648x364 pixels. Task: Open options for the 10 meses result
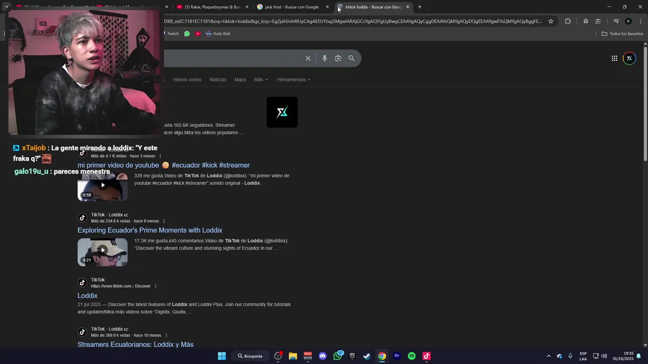tap(166, 335)
